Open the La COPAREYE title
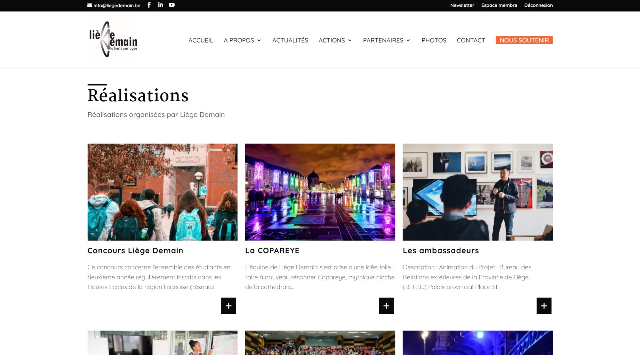 pyautogui.click(x=272, y=251)
